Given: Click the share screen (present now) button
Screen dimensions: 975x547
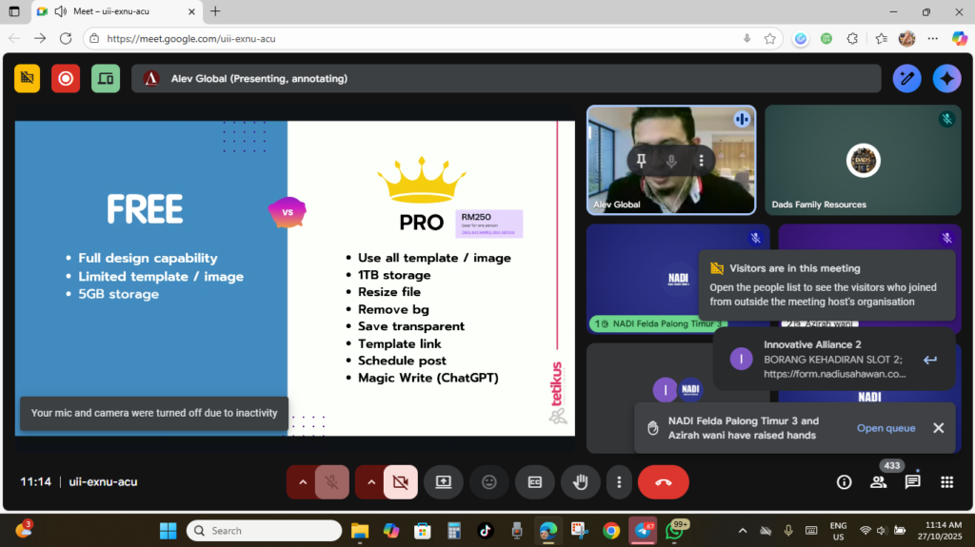Looking at the screenshot, I should (x=444, y=482).
